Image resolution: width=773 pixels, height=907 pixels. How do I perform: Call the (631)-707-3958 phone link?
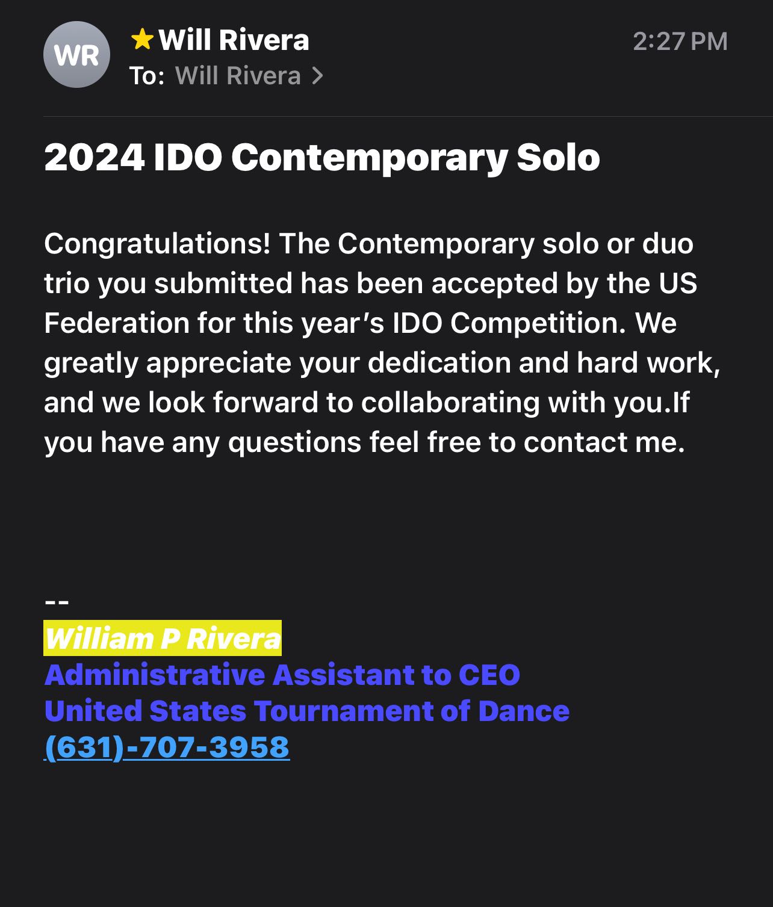tap(167, 747)
